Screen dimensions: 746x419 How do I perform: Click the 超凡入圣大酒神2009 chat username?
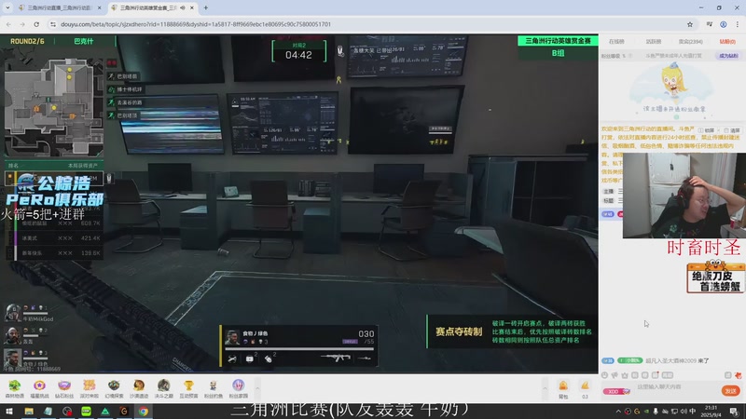(671, 360)
